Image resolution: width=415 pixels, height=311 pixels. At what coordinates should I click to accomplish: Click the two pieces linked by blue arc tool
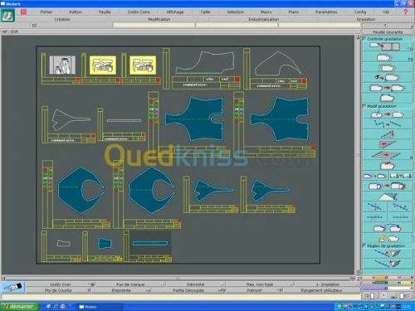(387, 228)
